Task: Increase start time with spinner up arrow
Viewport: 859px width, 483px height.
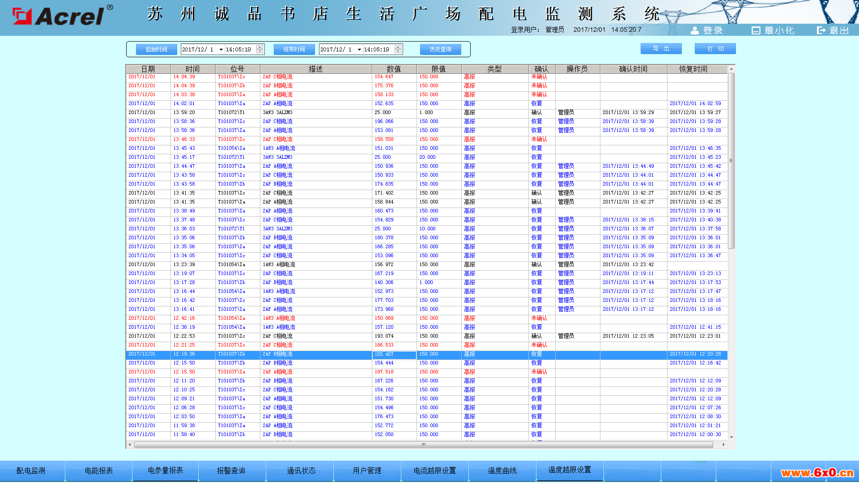Action: (x=260, y=47)
